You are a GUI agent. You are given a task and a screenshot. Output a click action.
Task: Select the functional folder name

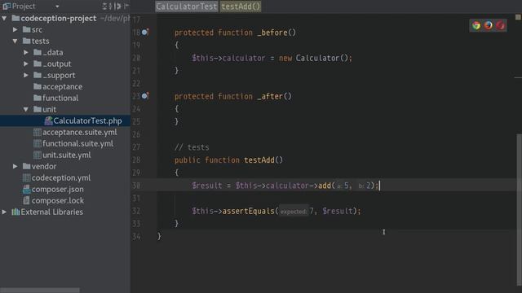[60, 98]
